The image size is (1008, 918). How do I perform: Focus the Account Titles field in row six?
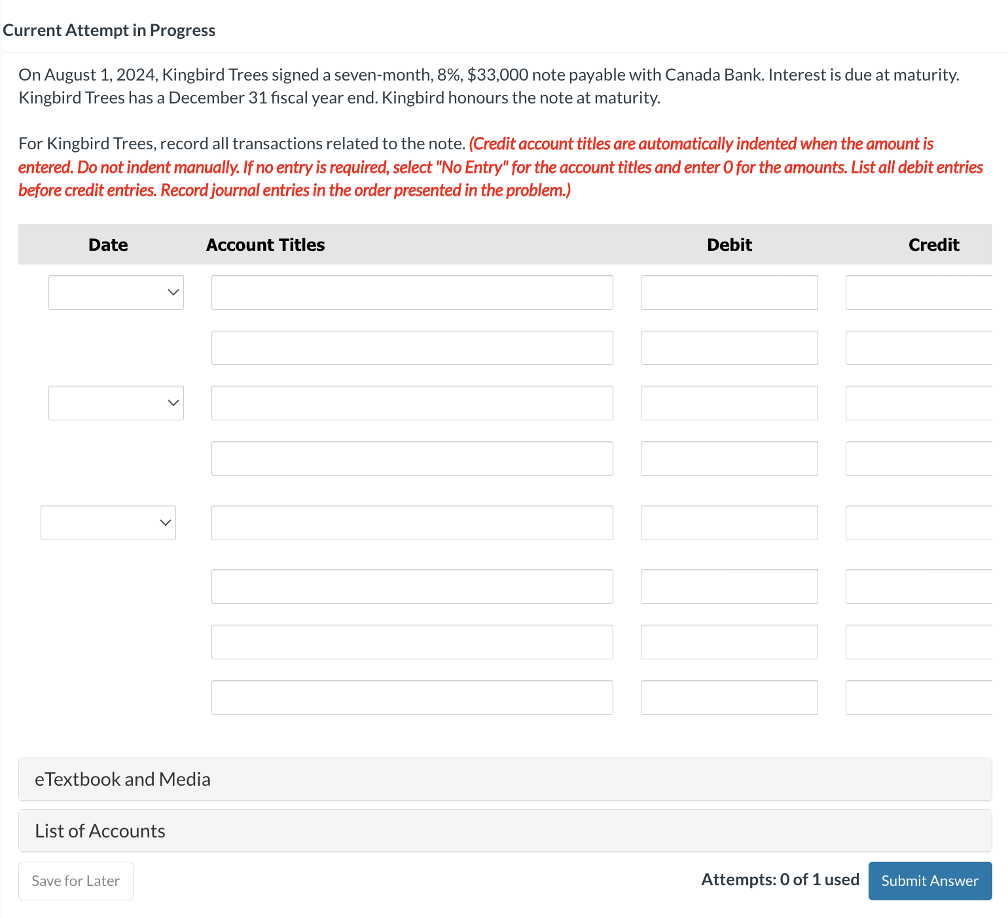click(x=412, y=586)
